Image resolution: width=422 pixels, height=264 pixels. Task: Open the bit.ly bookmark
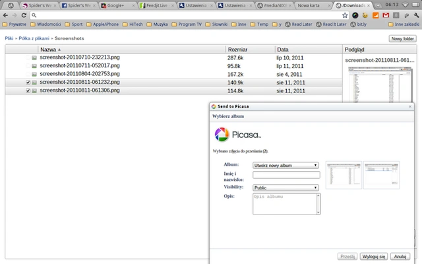(359, 24)
